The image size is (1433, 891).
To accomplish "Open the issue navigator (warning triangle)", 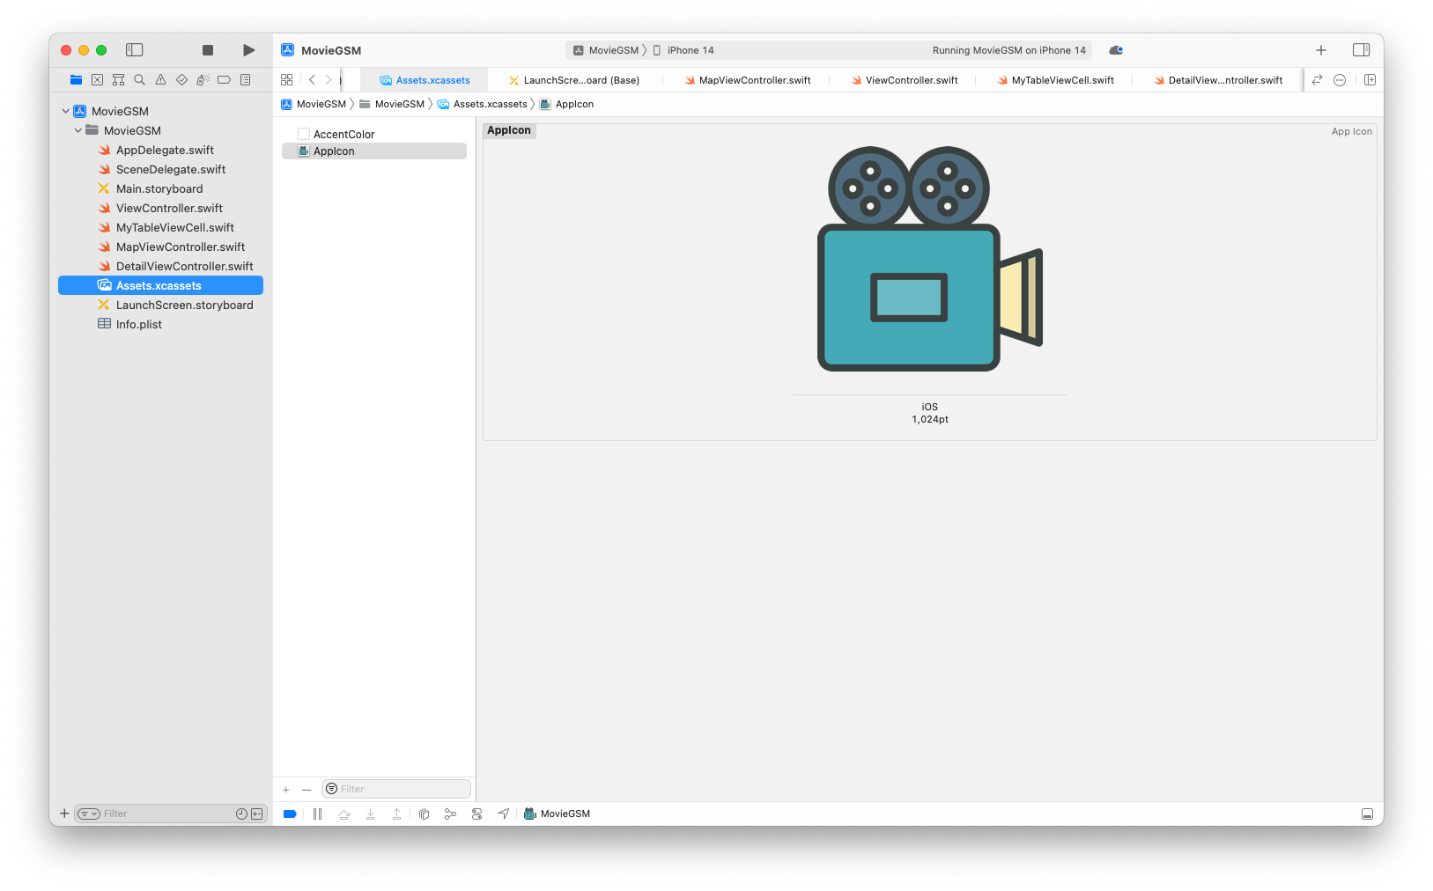I will 160,80.
